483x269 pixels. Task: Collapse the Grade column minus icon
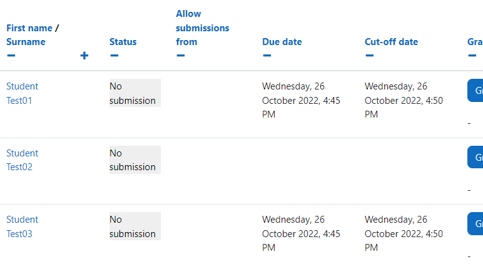point(472,56)
